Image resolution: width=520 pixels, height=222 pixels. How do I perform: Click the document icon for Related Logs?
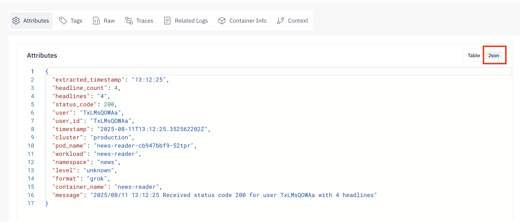167,21
